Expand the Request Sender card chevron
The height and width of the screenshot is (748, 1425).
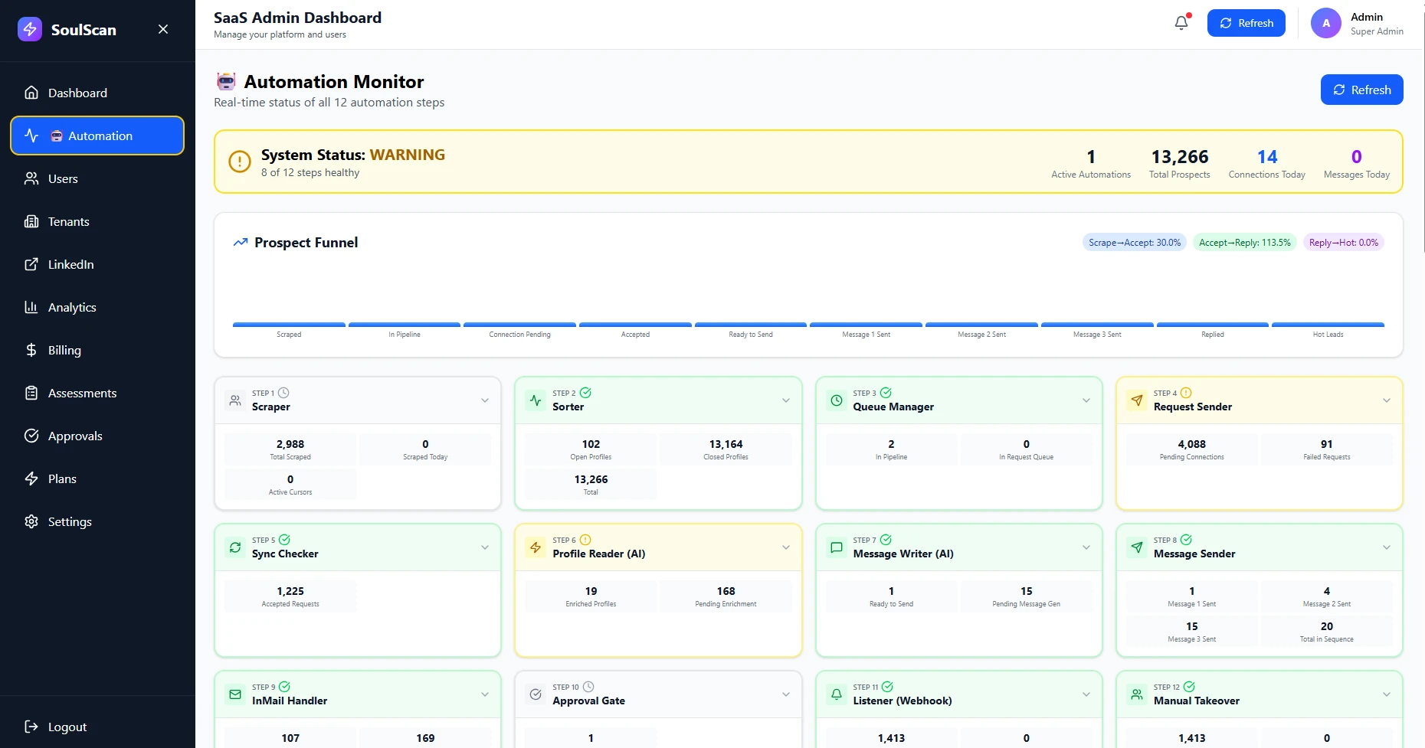1387,400
